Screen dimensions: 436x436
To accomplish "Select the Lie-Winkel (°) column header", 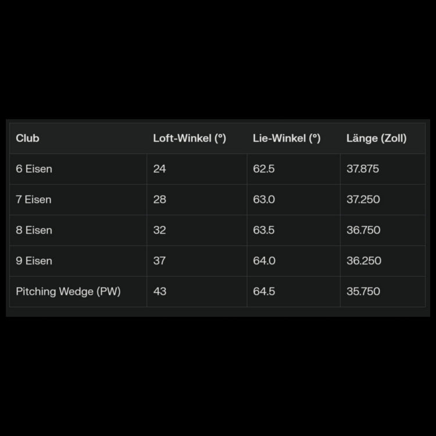I will (287, 138).
